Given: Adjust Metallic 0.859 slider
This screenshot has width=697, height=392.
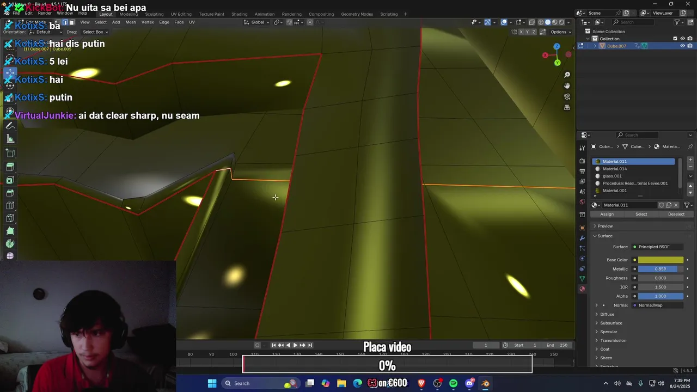Looking at the screenshot, I should [661, 269].
